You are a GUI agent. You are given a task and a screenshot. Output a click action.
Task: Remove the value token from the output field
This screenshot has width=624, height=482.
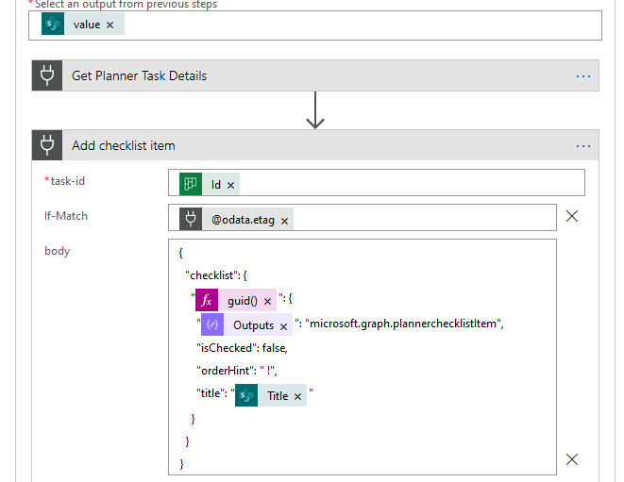tap(110, 25)
